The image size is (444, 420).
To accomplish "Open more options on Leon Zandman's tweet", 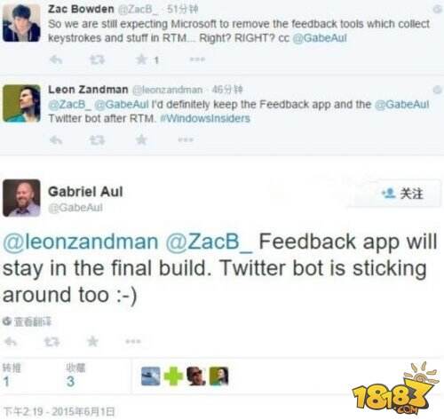I will click(x=186, y=139).
